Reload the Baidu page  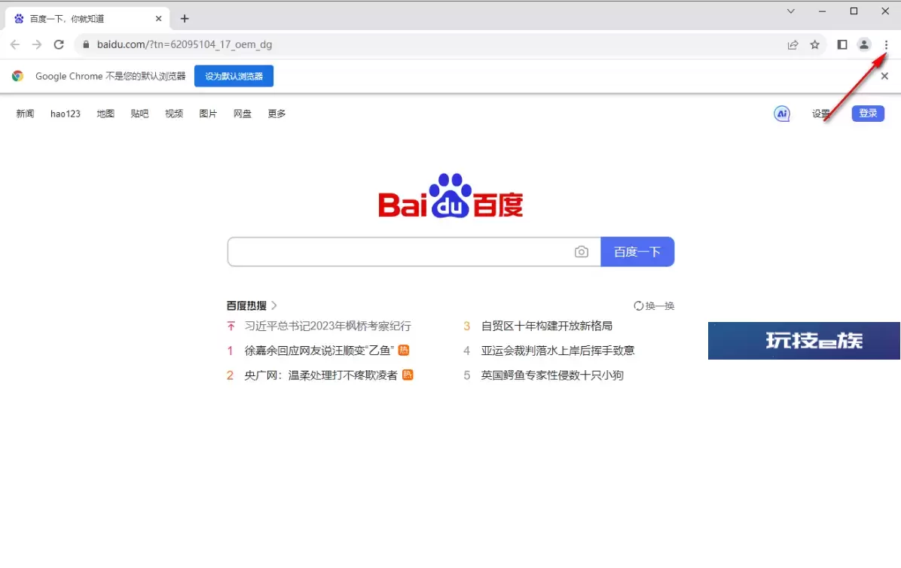coord(59,44)
